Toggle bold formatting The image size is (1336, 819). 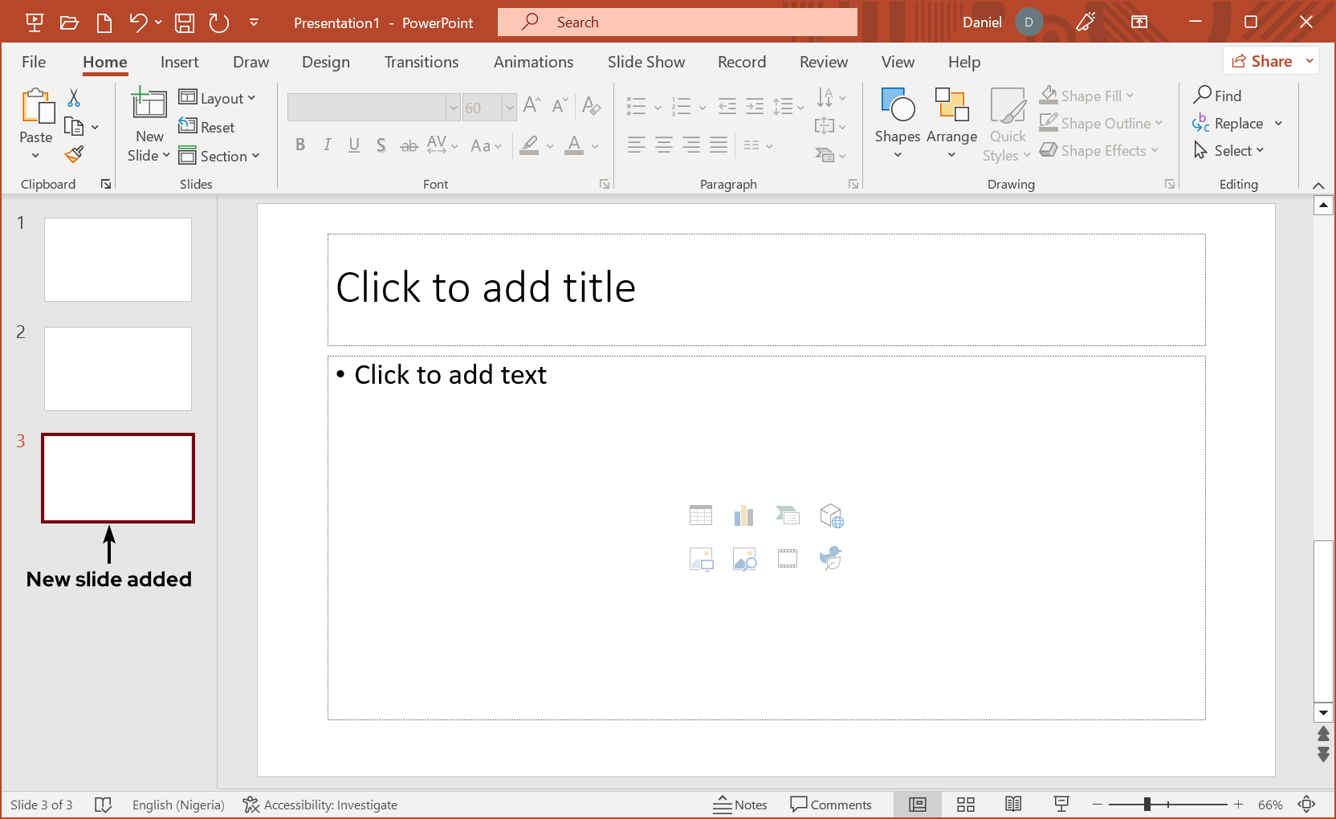301,145
